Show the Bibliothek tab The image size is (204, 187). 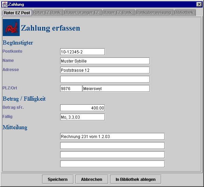click(184, 13)
